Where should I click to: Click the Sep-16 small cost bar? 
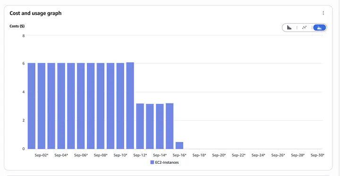point(179,145)
